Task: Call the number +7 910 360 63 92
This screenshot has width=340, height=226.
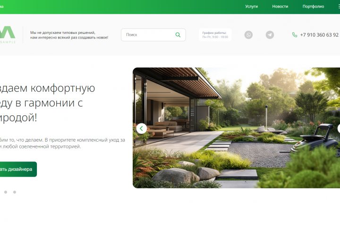Action: click(x=319, y=35)
